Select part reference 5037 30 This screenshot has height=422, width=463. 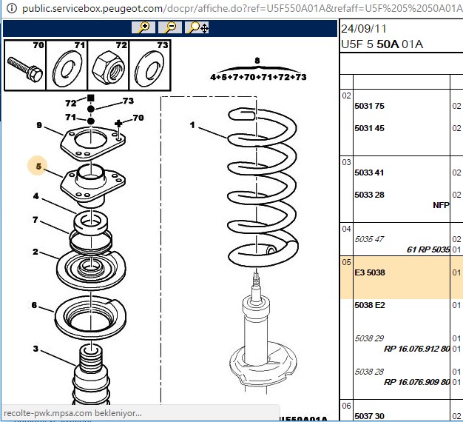click(x=369, y=416)
